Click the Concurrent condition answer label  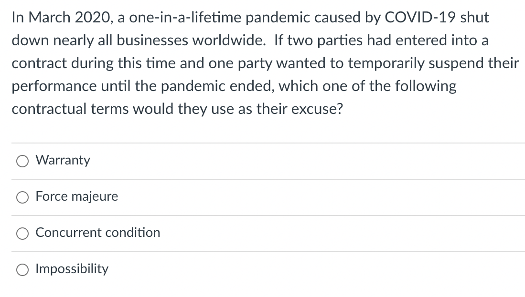(x=97, y=233)
